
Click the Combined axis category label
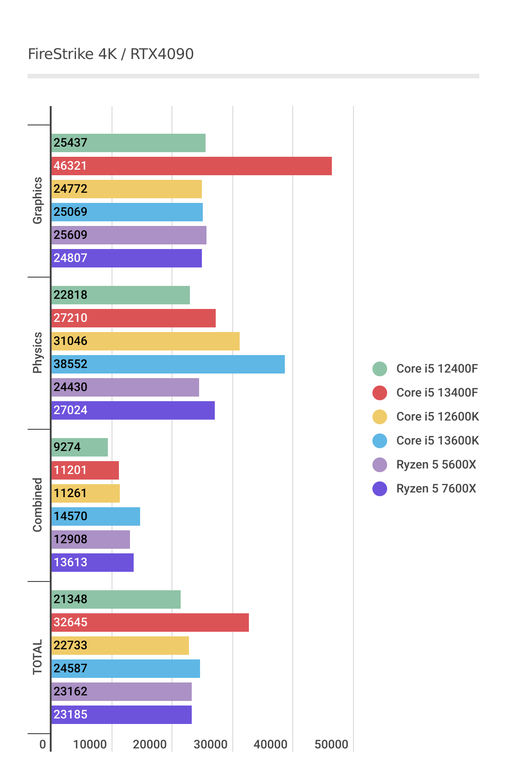pos(37,505)
